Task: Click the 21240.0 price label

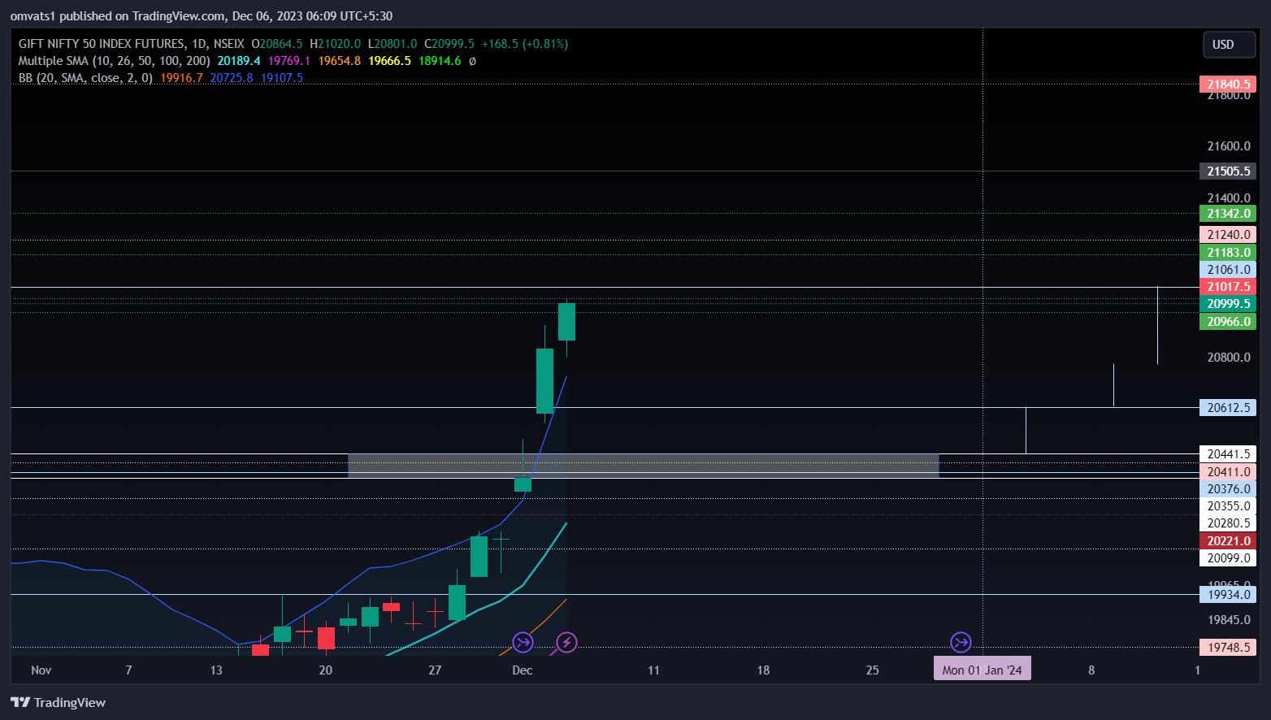Action: [x=1228, y=235]
